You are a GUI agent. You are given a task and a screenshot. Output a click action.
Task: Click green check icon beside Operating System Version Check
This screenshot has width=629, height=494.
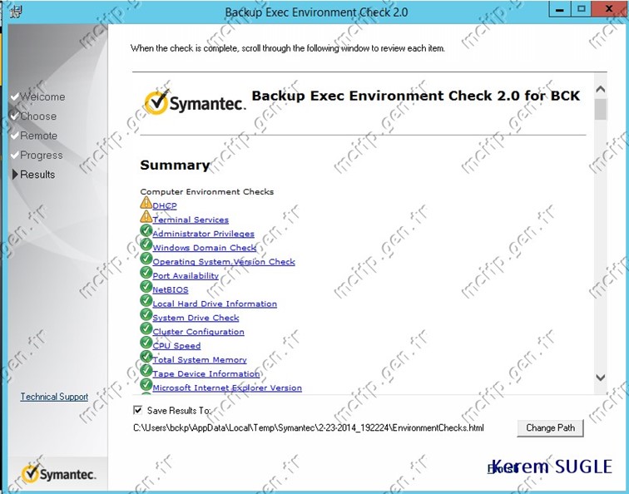(x=146, y=259)
